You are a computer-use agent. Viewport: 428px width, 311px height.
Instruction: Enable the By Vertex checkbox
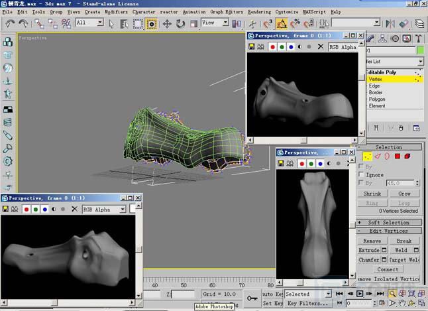click(x=361, y=166)
